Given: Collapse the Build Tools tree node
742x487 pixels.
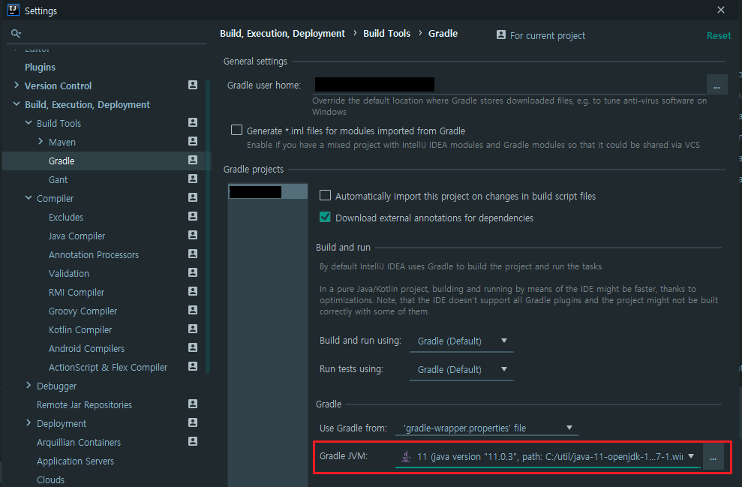Looking at the screenshot, I should (29, 122).
